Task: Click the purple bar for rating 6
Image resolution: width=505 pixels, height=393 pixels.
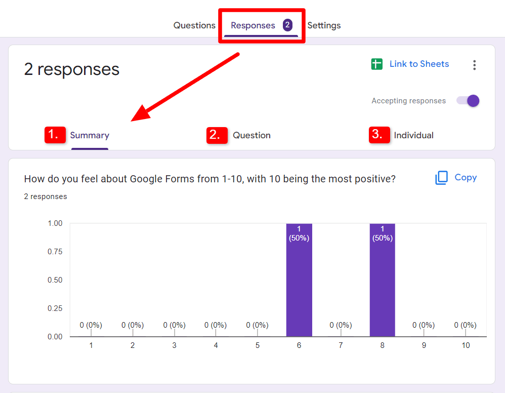Action: point(299,280)
